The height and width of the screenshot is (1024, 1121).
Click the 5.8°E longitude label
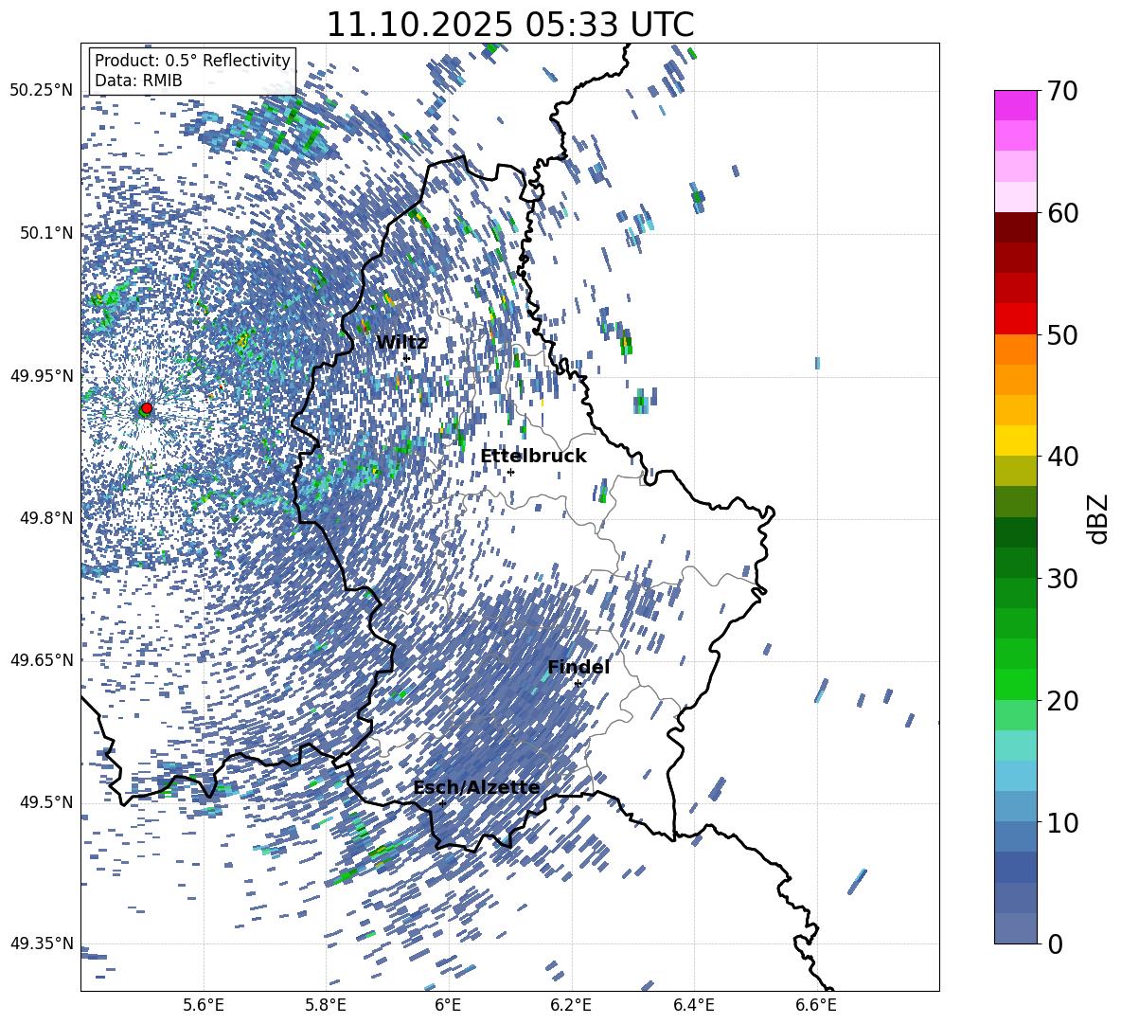pos(326,1005)
